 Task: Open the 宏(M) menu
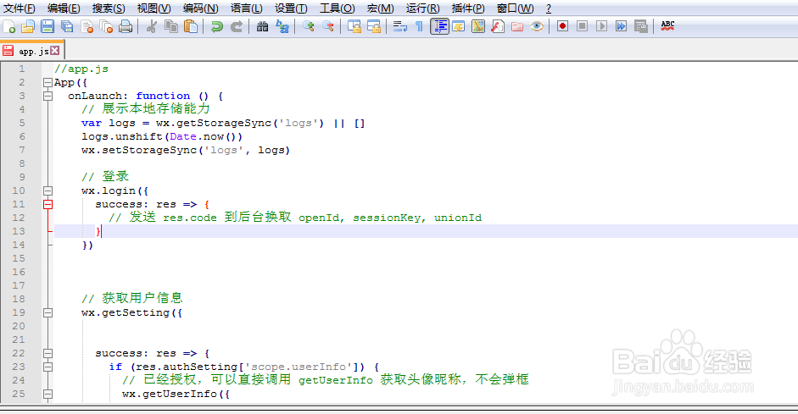point(380,8)
